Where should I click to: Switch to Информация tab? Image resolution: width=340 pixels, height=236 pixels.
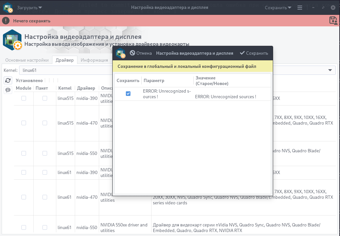94,60
